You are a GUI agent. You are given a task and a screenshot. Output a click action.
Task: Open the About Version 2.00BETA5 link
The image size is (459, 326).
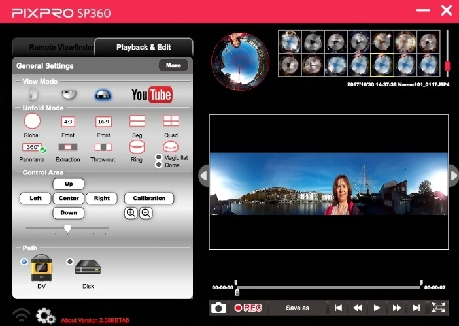pyautogui.click(x=95, y=320)
